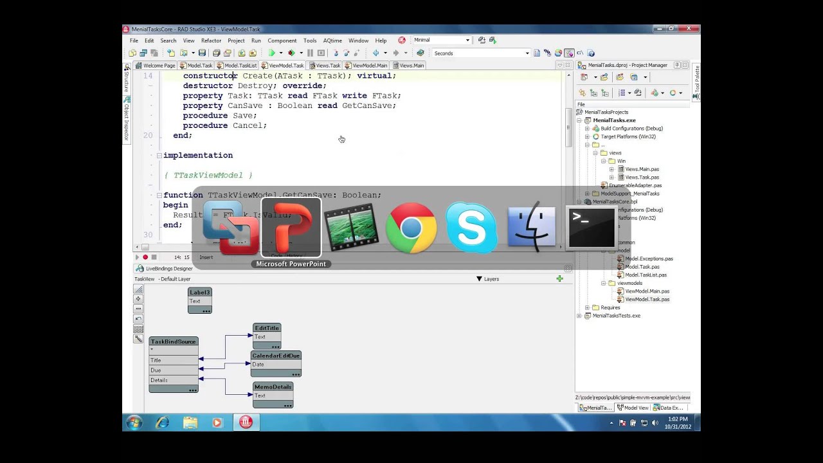823x463 pixels.
Task: Select Skype in app switcher
Action: coord(471,227)
